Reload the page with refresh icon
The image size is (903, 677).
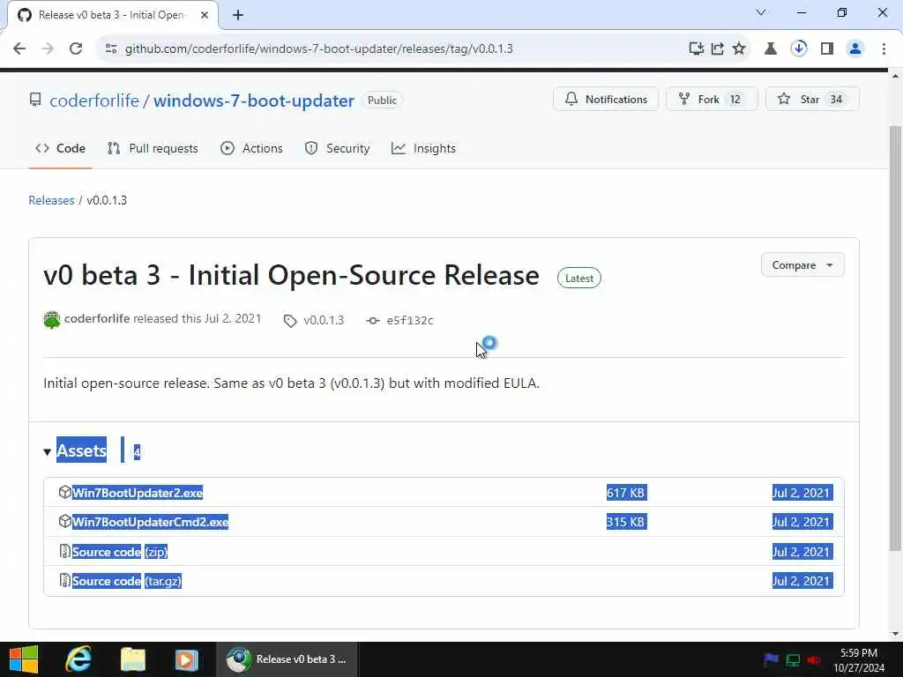tap(76, 48)
